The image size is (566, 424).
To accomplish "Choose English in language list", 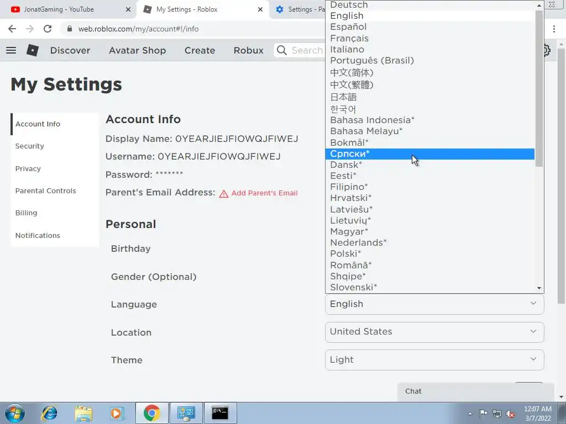I will coord(429,16).
